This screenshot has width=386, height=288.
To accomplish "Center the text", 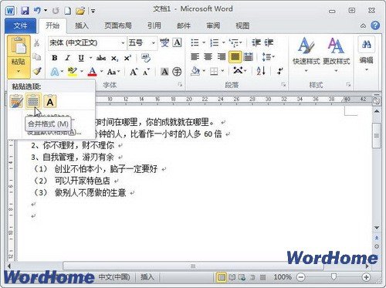I will [x=208, y=56].
